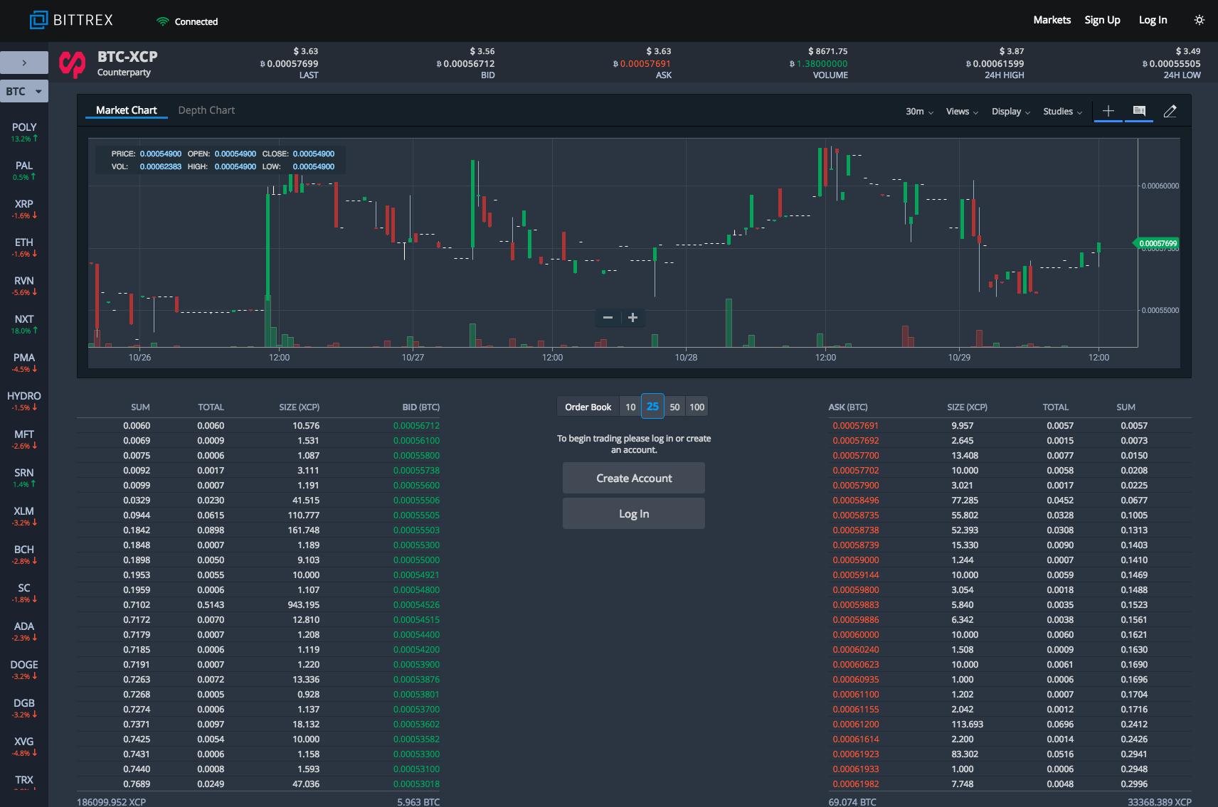
Task: Click the BID (BTC) column header
Action: pyautogui.click(x=421, y=407)
